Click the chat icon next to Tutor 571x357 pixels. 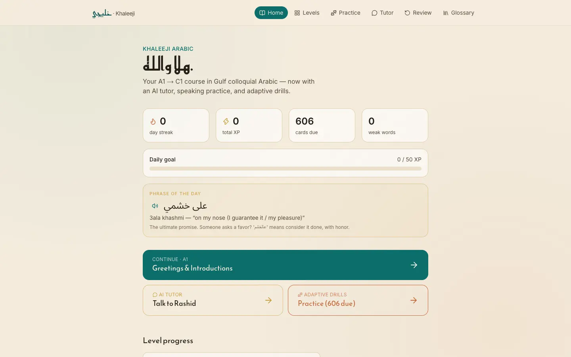coord(374,13)
